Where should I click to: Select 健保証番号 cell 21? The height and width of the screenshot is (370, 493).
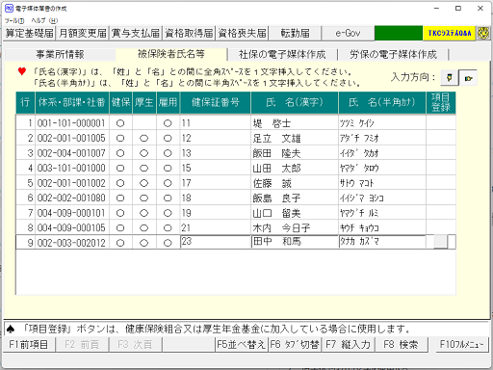tap(216, 227)
